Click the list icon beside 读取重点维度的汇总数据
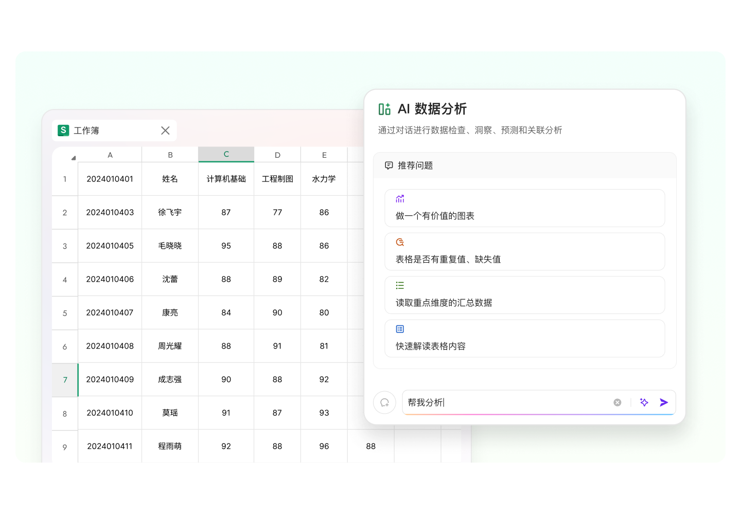The image size is (741, 514). (x=400, y=285)
